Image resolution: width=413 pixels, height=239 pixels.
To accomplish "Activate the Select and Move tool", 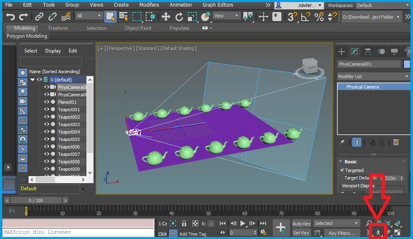I will pos(166,17).
